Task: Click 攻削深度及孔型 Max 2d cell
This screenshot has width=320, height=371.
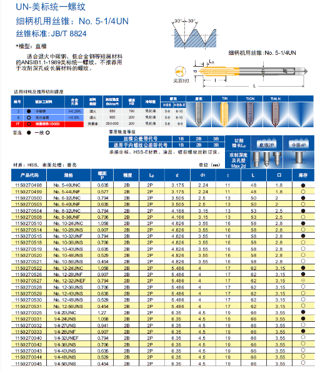Action: [237, 160]
